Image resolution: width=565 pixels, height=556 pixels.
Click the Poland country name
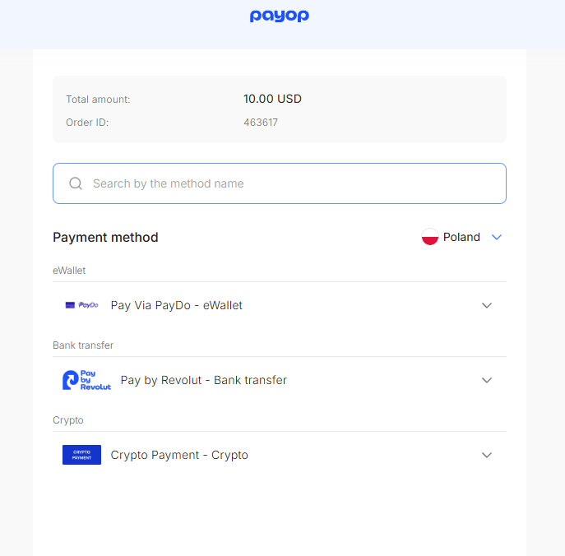point(461,237)
